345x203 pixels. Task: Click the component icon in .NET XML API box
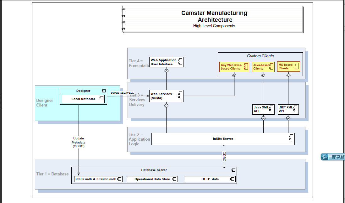point(296,108)
